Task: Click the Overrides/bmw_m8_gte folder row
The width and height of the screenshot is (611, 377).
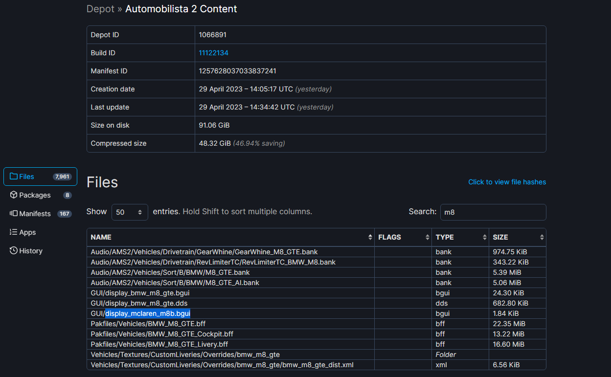Action: 317,355
